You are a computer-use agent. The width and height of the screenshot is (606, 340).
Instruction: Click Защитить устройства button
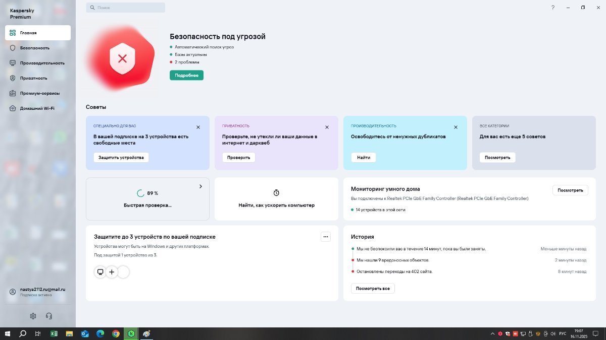click(121, 158)
